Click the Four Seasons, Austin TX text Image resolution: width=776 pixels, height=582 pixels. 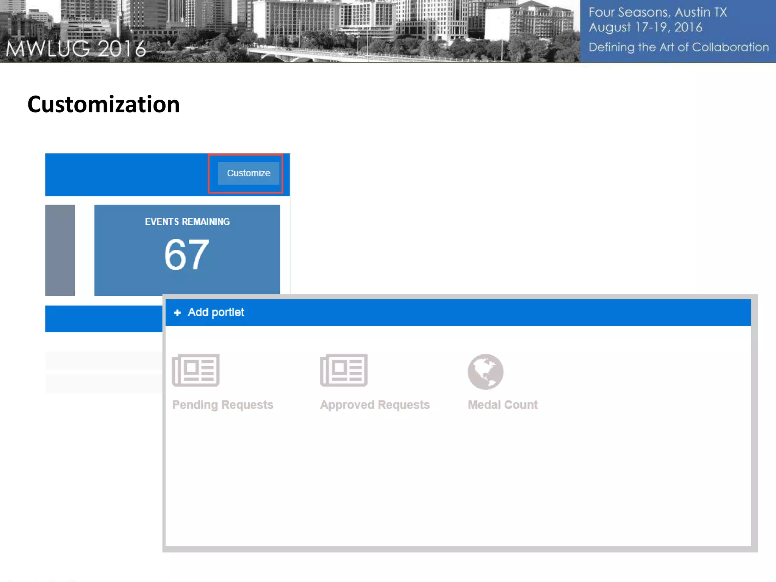[657, 12]
